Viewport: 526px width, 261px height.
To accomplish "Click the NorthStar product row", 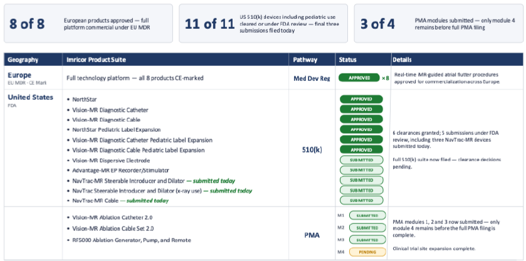I will (85, 99).
